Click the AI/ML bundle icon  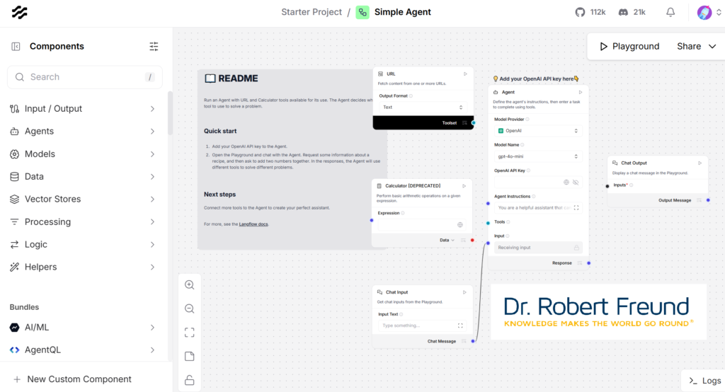[14, 328]
